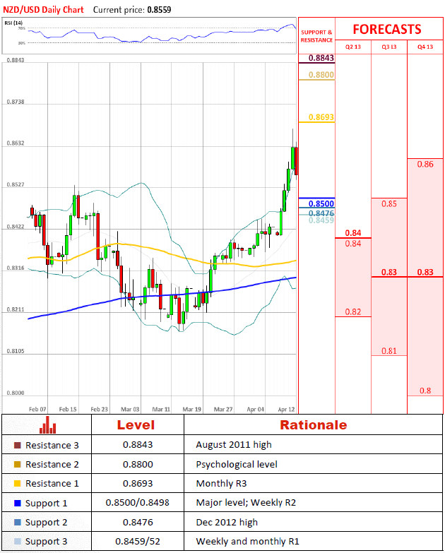445x553 pixels.
Task: Click the 'Resistance 1' row label
Action: [52, 483]
